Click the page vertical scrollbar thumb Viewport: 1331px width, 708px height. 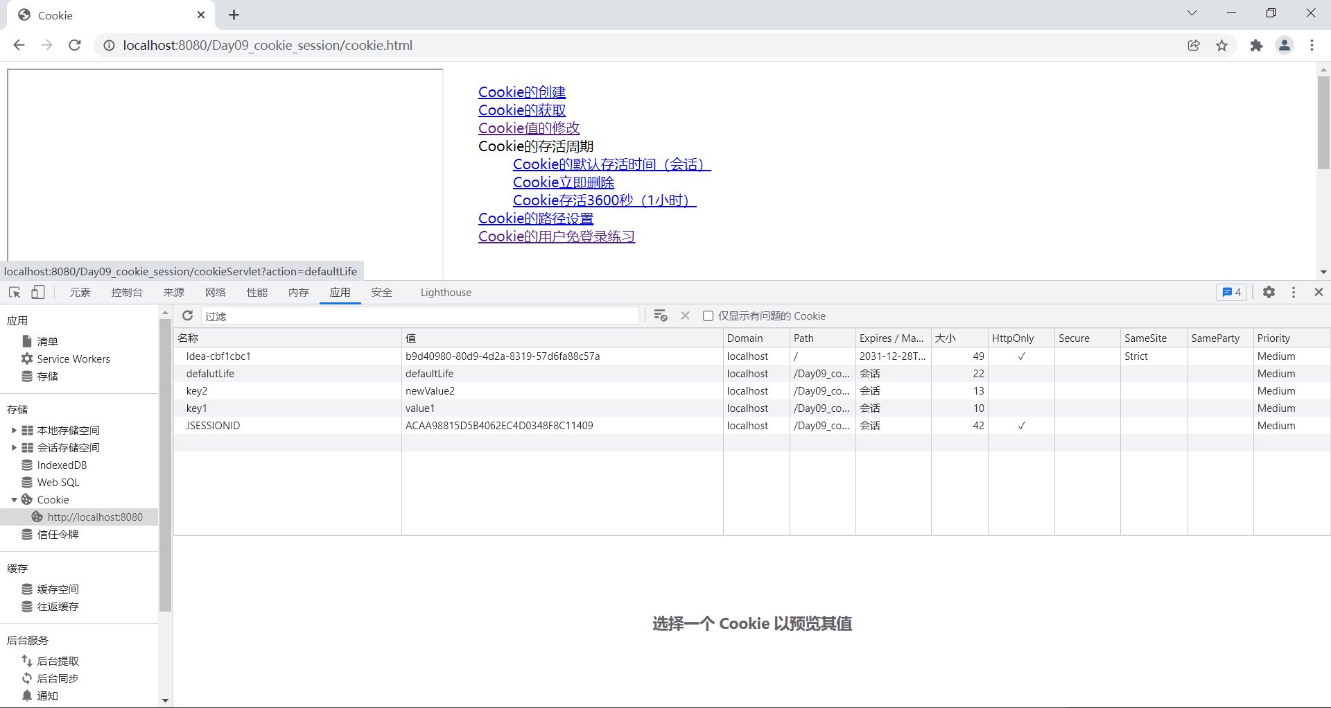click(x=1323, y=123)
